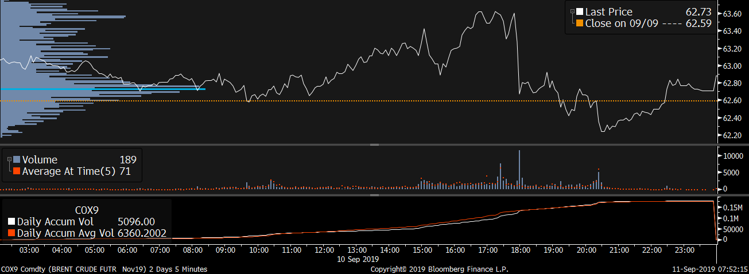Viewport: 749px width, 274px height.
Task: Collapse the Last Price legend tree
Action: (x=572, y=11)
